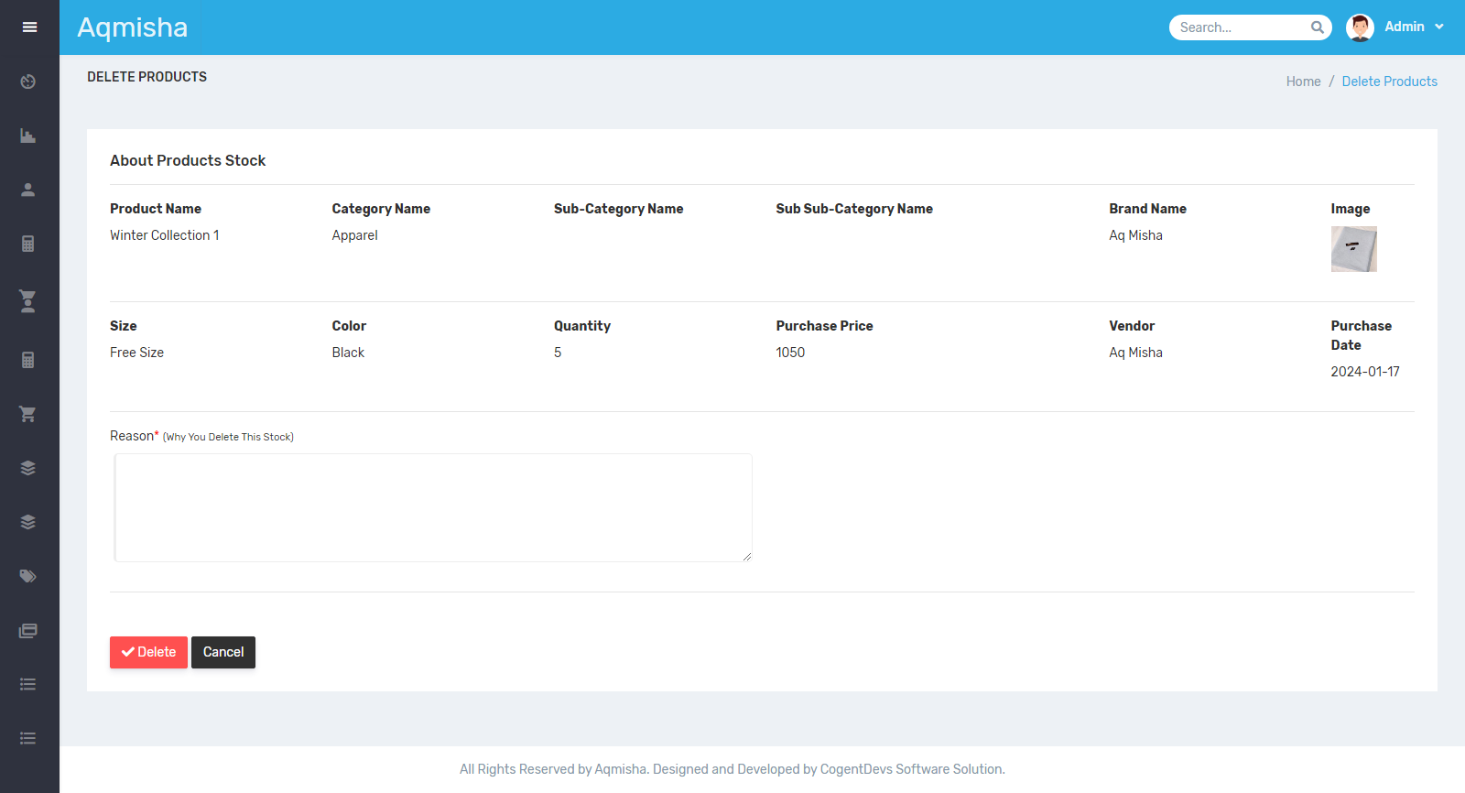Click the magnifier search icon
The width and height of the screenshot is (1465, 793).
click(x=1317, y=27)
